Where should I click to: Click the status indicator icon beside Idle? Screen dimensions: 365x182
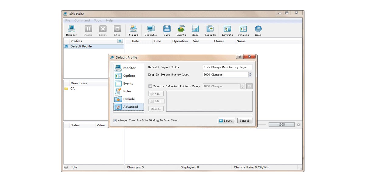pyautogui.click(x=66, y=167)
